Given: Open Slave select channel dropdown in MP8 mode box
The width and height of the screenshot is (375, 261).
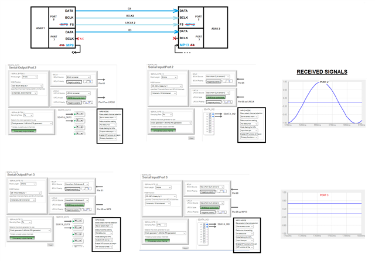Looking at the screenshot, I should tap(108, 118).
